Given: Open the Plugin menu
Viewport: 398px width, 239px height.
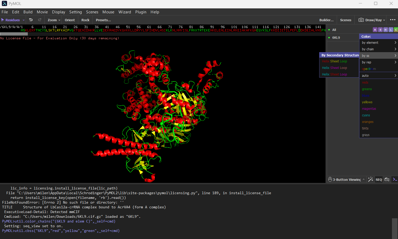Looking at the screenshot, I should [x=141, y=12].
